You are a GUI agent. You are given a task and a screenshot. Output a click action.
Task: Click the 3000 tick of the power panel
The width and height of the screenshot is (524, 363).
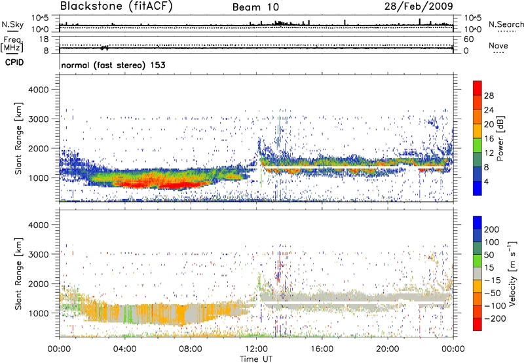click(38, 119)
